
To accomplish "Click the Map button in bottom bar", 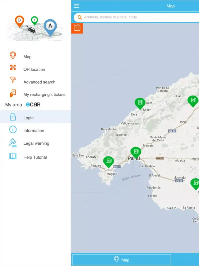I will (122, 260).
